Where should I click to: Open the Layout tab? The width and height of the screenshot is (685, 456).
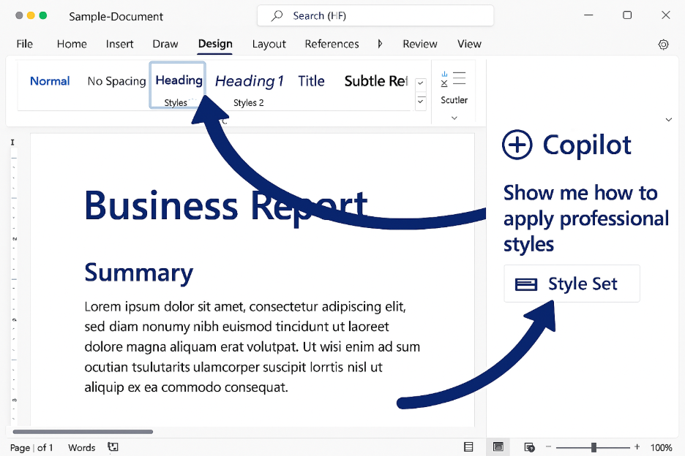[269, 44]
